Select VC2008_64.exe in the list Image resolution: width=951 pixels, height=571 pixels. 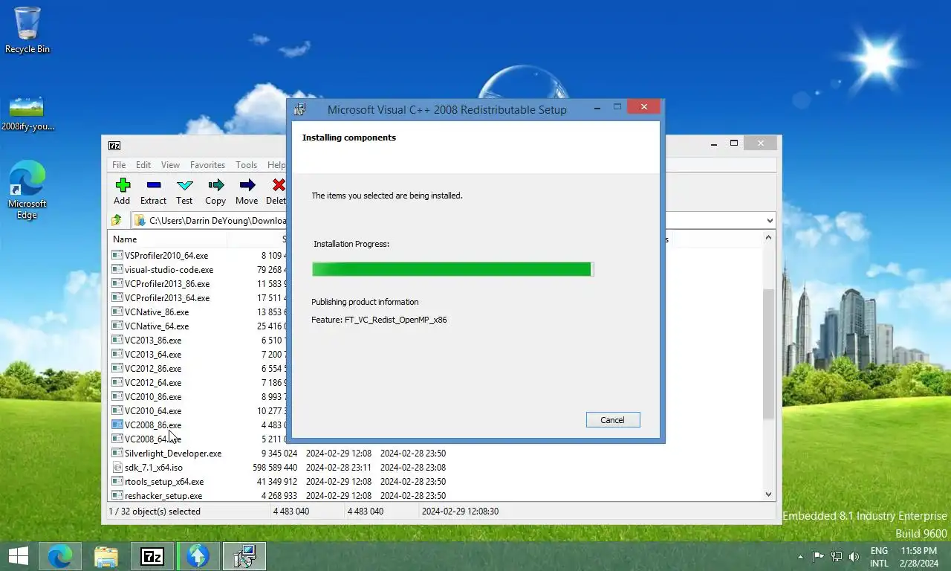153,439
